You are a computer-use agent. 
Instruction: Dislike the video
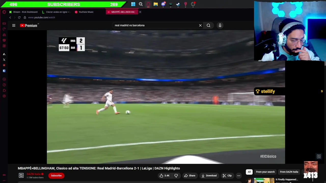(x=176, y=176)
